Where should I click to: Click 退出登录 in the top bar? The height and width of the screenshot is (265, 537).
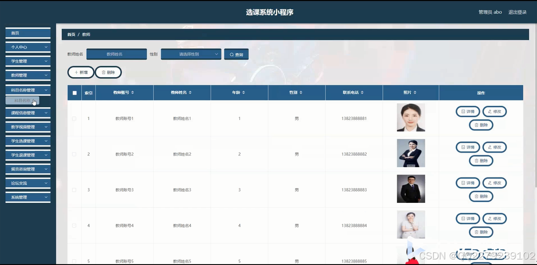pos(518,12)
